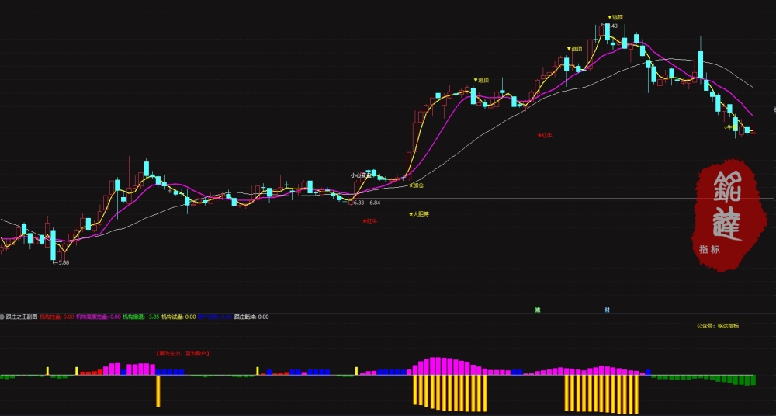Image resolution: width=776 pixels, height=416 pixels.
Task: Click the ▼逃顶 marker at the 8.43 peak
Action: pos(615,17)
